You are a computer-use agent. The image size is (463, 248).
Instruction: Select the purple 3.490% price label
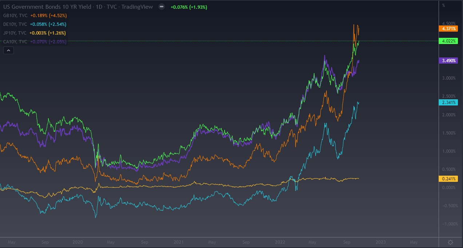point(449,60)
